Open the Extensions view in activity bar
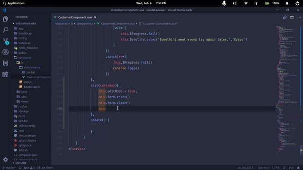 [x=5, y=63]
